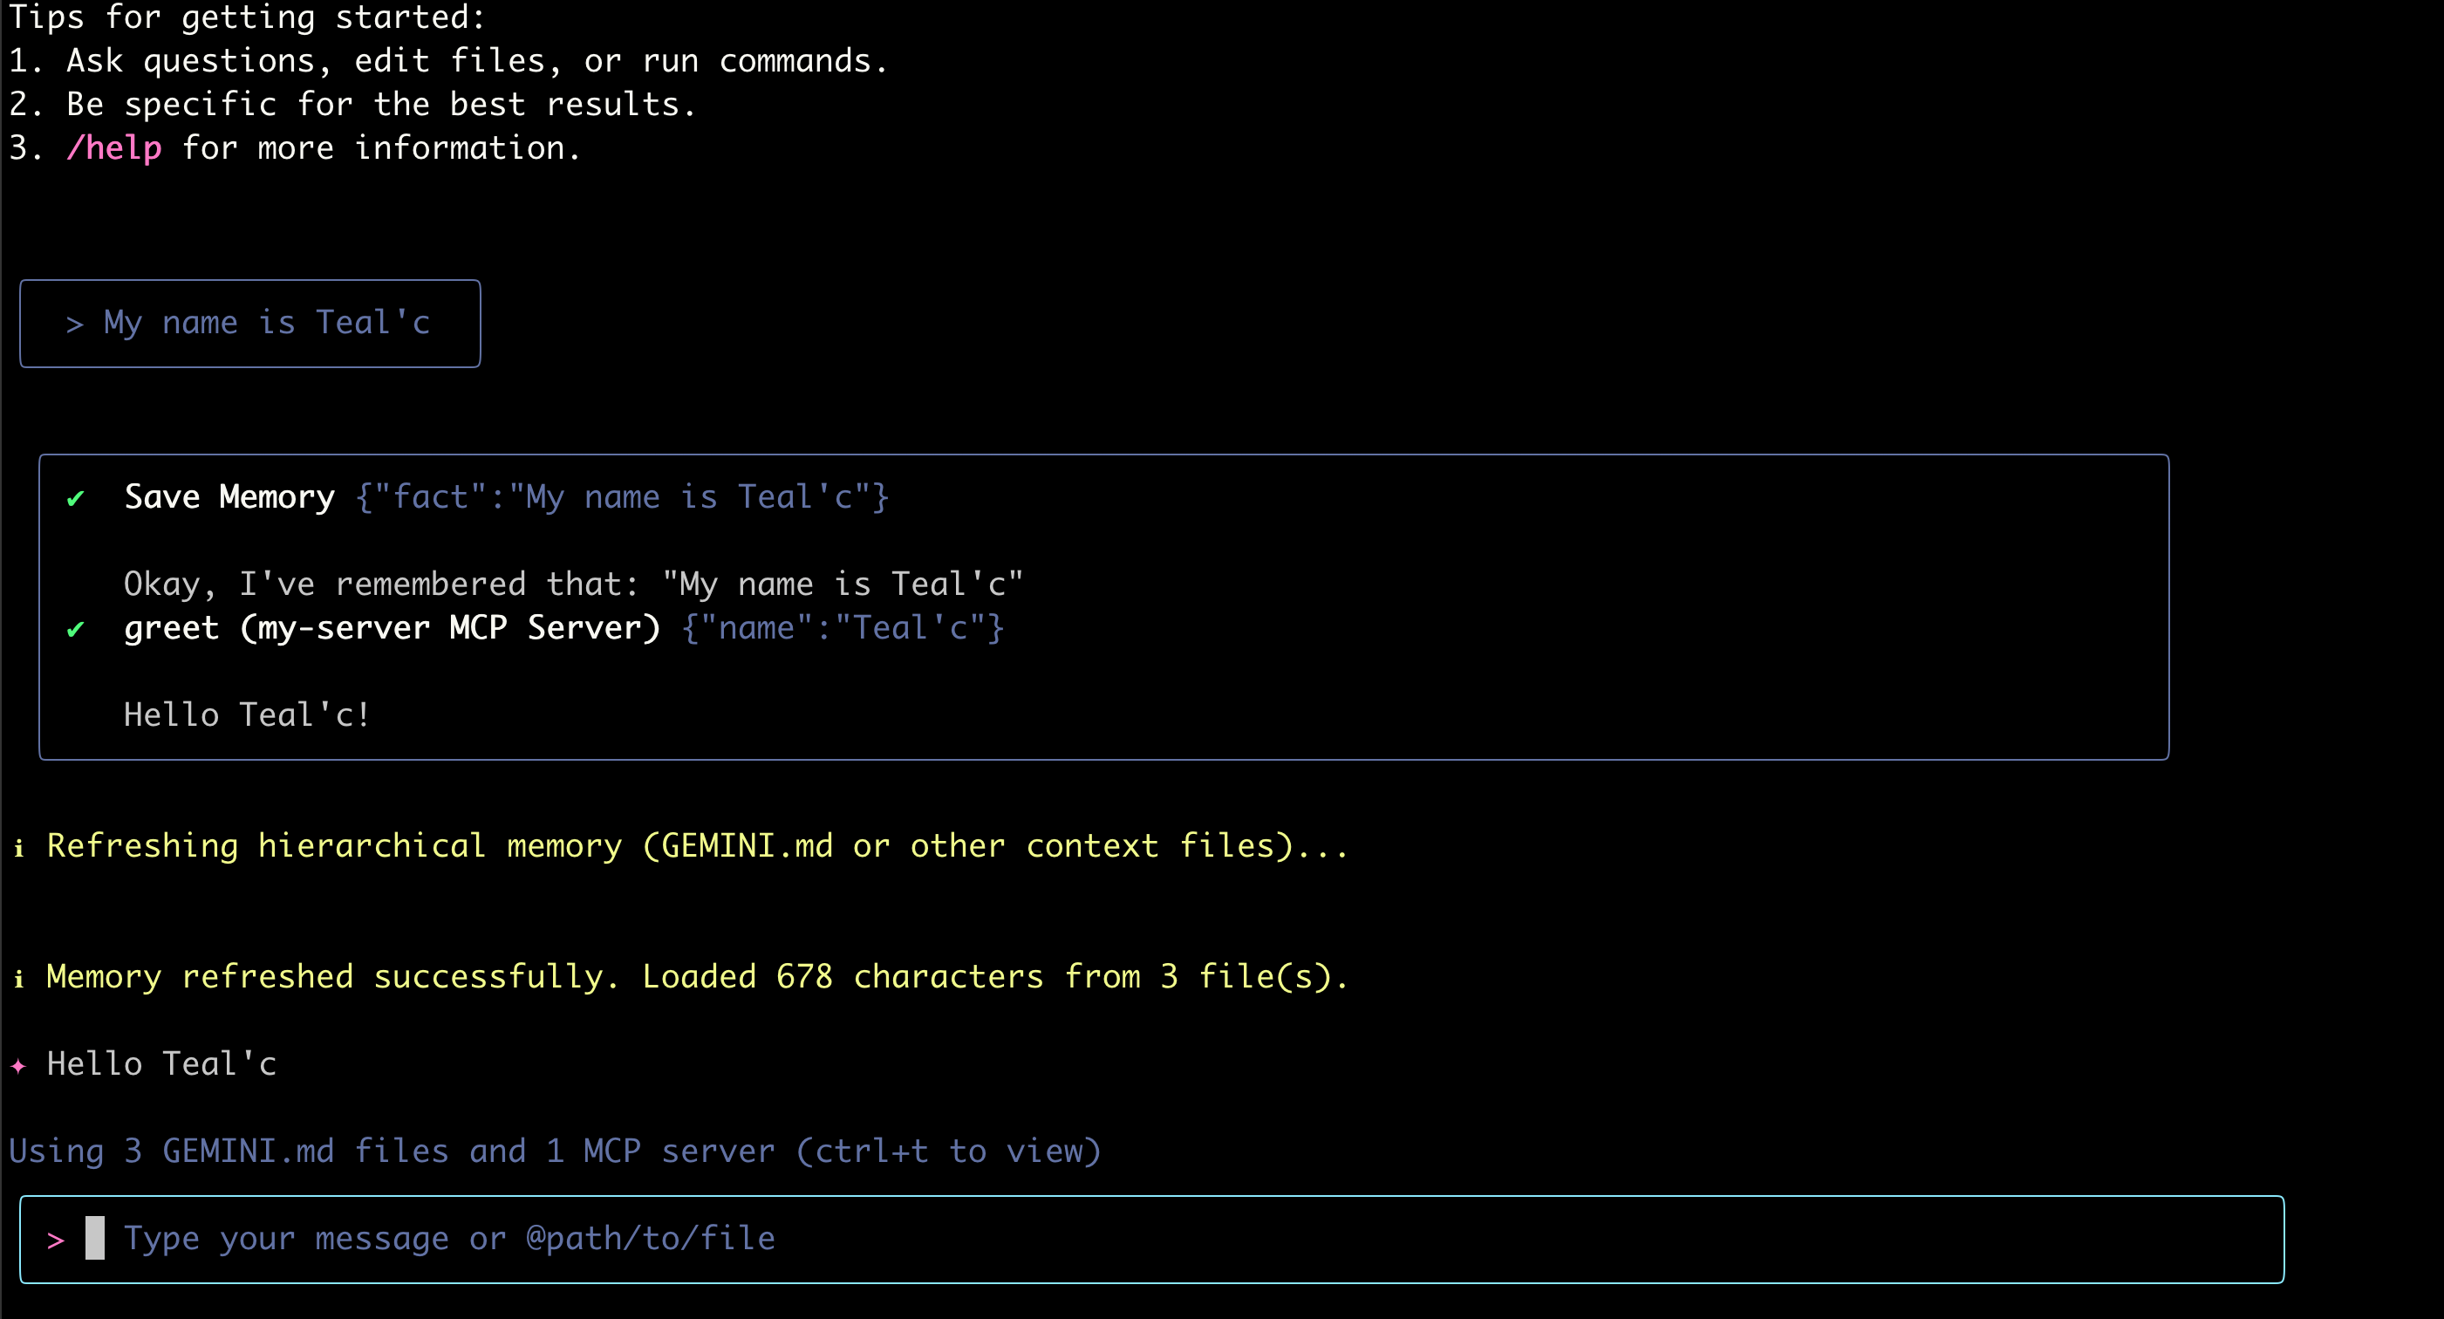The image size is (2444, 1319).
Task: Click the Using 3 GEMINI.md files status line
Action: 555,1151
